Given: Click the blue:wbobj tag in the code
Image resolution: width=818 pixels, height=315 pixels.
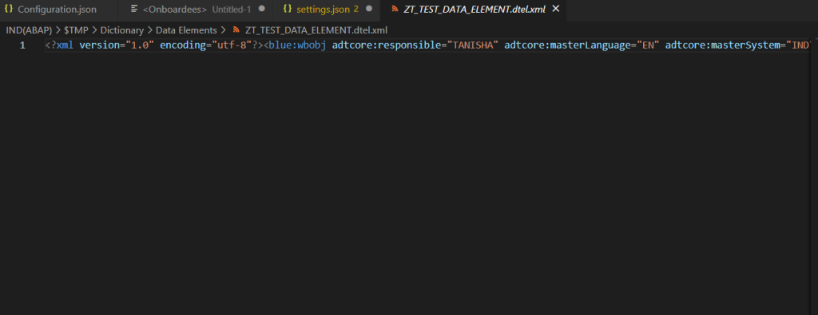Looking at the screenshot, I should tap(297, 45).
